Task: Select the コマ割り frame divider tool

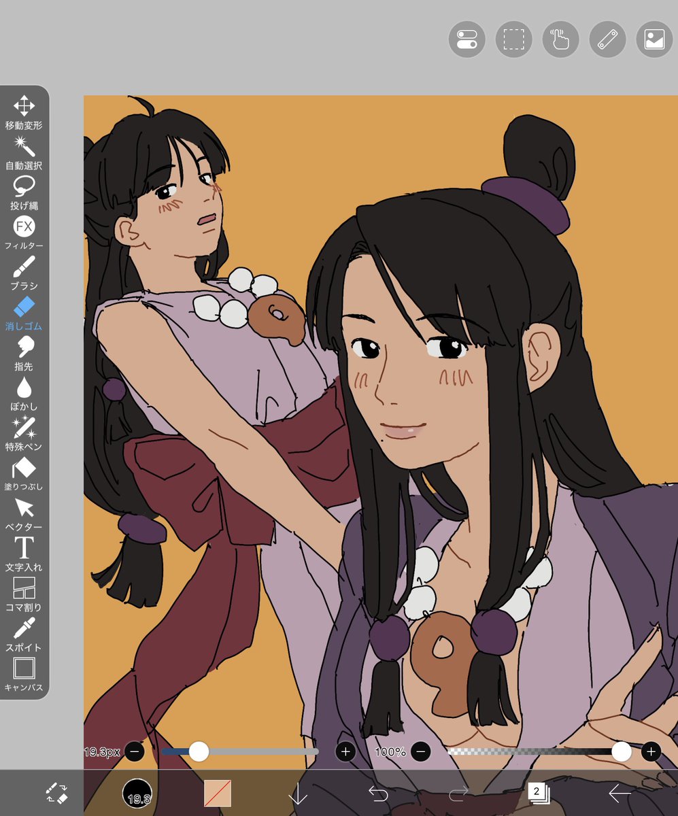Action: [24, 594]
